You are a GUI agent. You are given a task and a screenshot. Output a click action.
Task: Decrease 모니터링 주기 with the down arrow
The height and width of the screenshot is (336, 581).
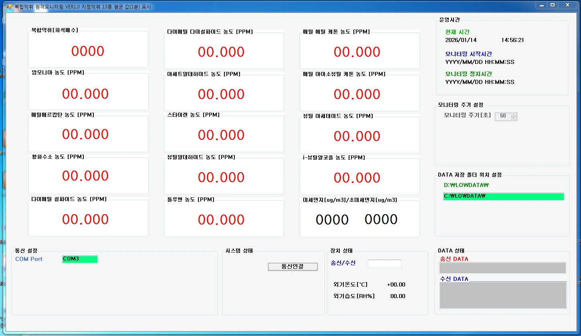tap(514, 118)
